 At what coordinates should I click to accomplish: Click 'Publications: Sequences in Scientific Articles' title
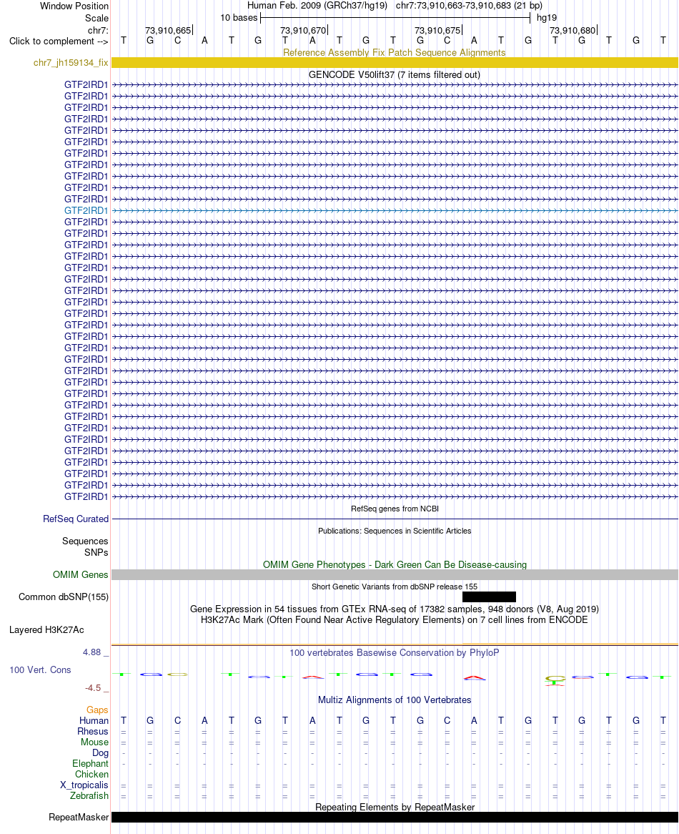395,531
